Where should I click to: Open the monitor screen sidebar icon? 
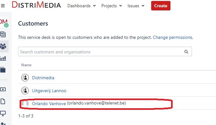(x=3, y=113)
